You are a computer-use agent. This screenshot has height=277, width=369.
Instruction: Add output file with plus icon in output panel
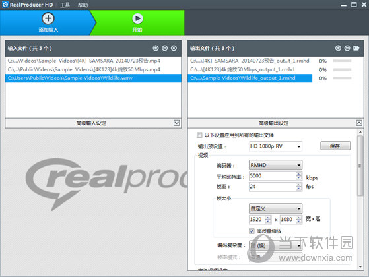(338, 48)
